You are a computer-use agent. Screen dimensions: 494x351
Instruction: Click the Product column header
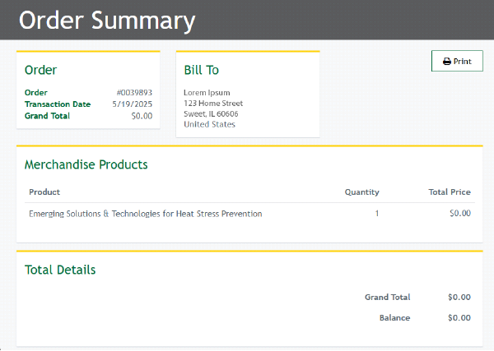(44, 192)
